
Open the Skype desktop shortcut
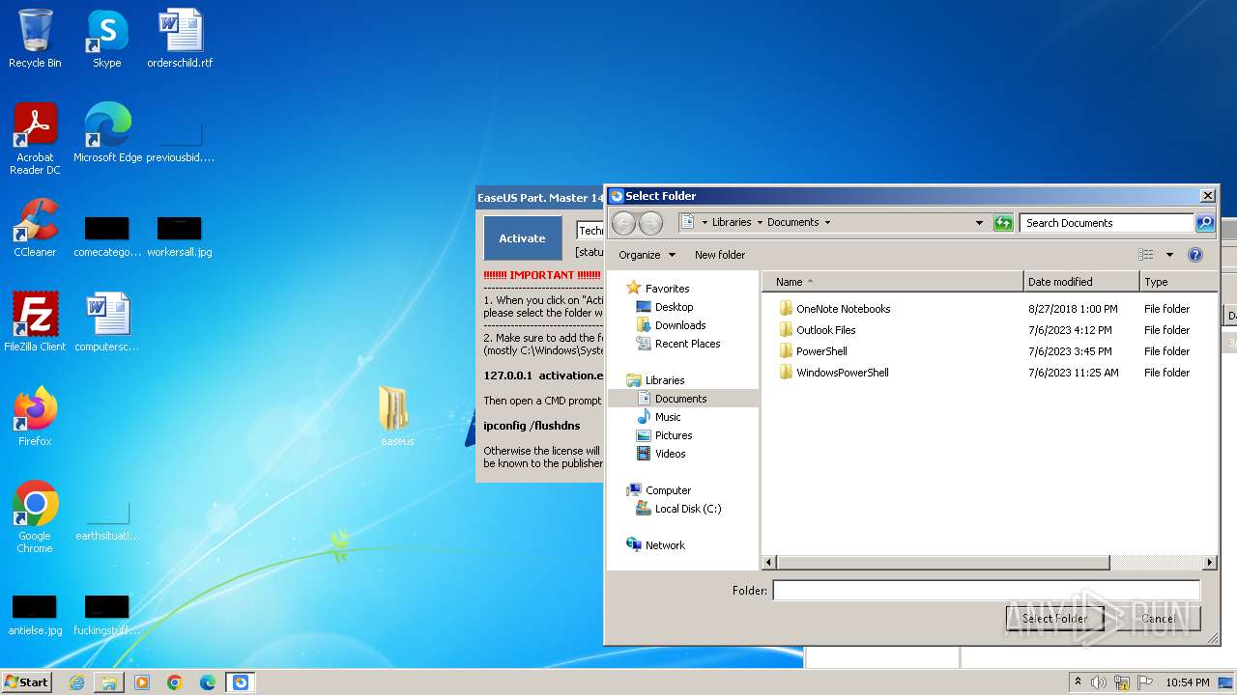click(x=106, y=39)
